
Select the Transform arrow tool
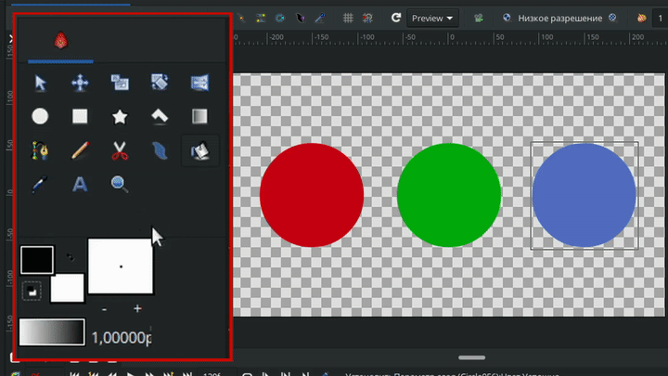40,84
